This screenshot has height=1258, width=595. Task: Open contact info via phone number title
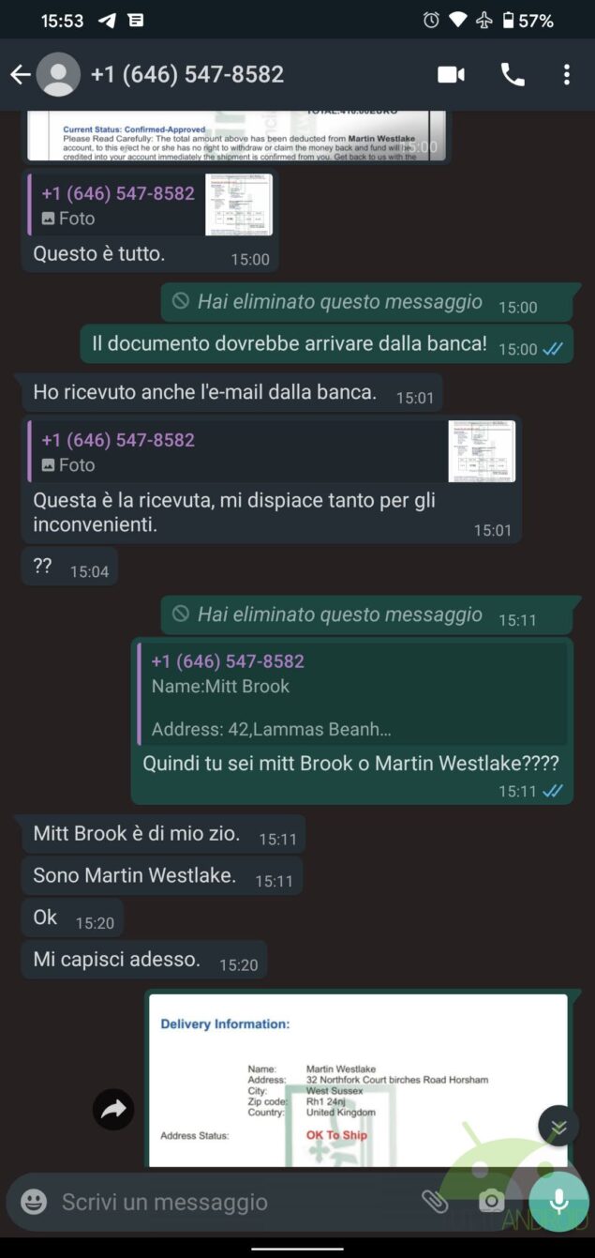point(187,75)
